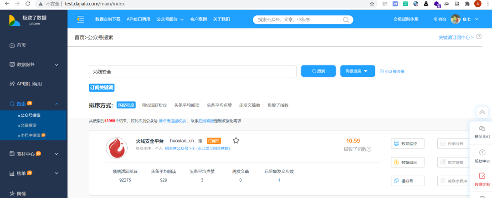Collapse 搜索 sidebar section
Image resolution: width=492 pixels, height=198 pixels.
pos(34,104)
